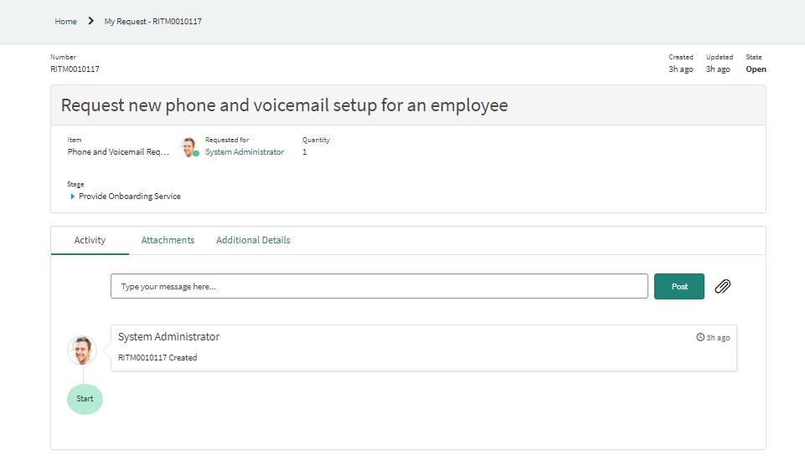Screen dimensions: 805x470
Task: Click the clock icon beside 3h ago
Action: [x=699, y=337]
